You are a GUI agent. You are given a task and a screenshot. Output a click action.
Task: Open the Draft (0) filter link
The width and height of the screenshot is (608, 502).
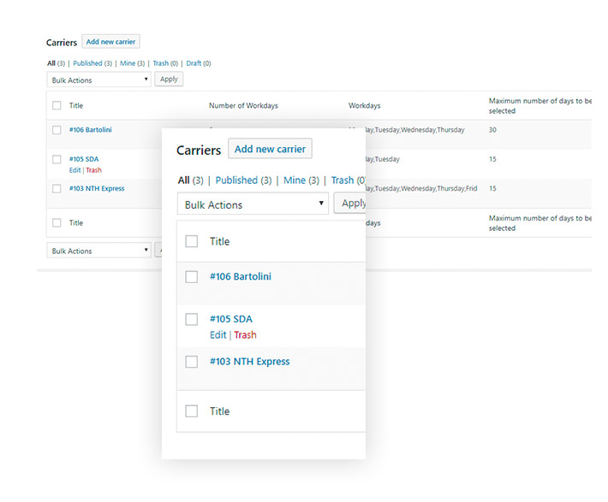coord(198,63)
